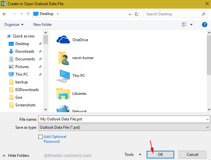
Task: Click pin icon next to Documents
Action: coord(40,59)
